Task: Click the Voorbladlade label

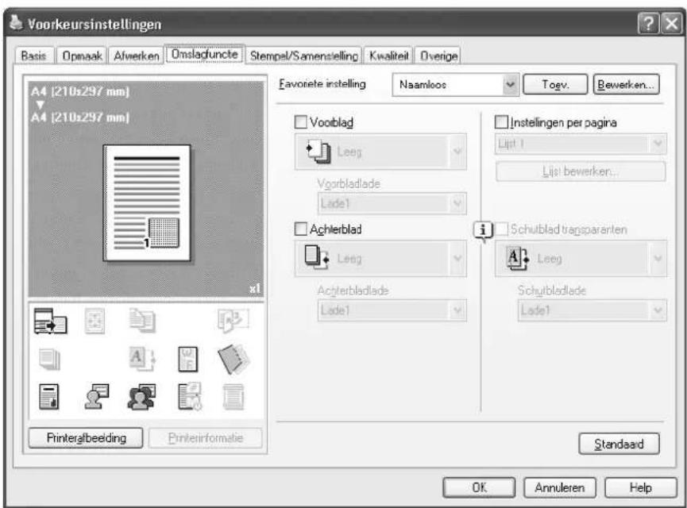Action: (349, 184)
